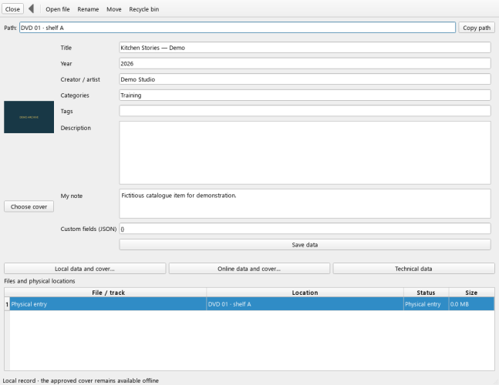Screen dimensions: 499x385
Task: Sort by File / track column header
Action: [x=108, y=293]
